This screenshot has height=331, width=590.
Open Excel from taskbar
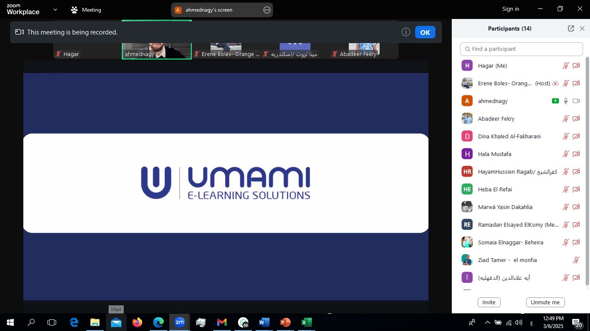(x=307, y=322)
